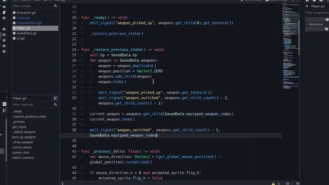Click the script file icon beside Player.gd in the inspector
This screenshot has height=185, width=329.
point(307,6)
